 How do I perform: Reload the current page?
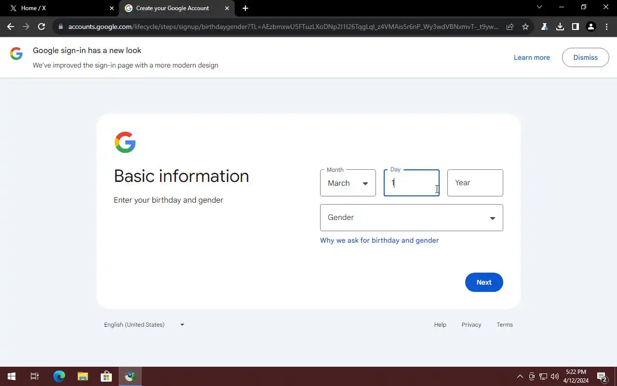[x=41, y=27]
